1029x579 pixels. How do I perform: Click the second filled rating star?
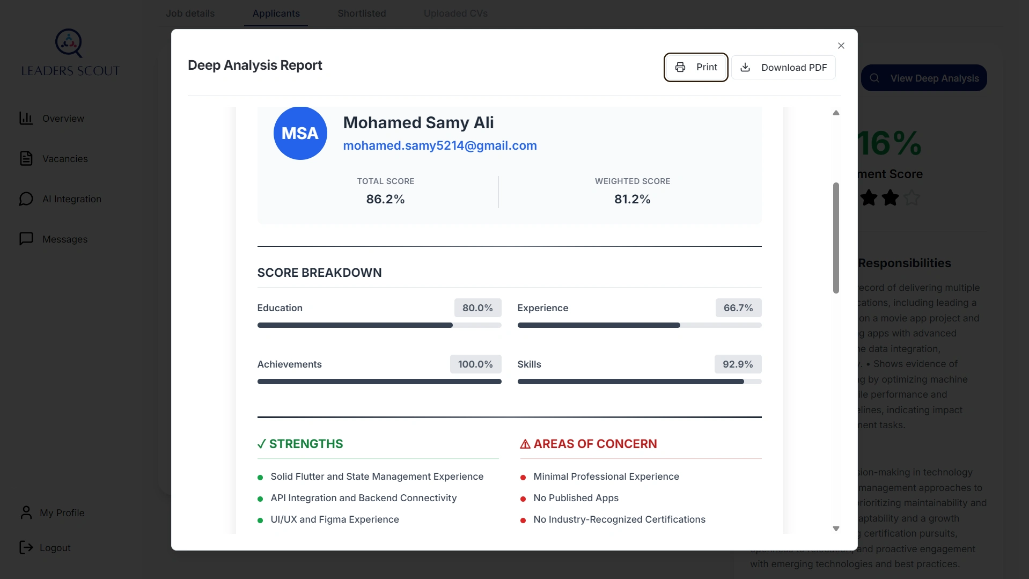click(890, 198)
